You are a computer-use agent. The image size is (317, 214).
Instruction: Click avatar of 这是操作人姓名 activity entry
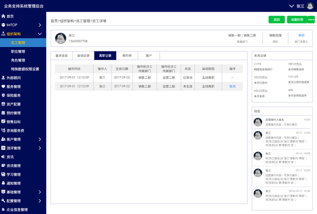tap(258, 122)
